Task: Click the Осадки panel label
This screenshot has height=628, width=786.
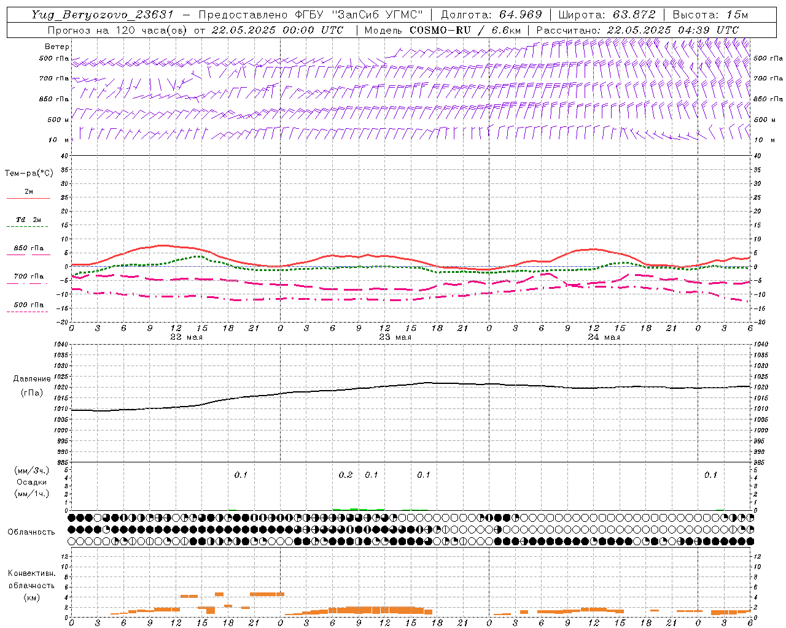Action: point(32,482)
